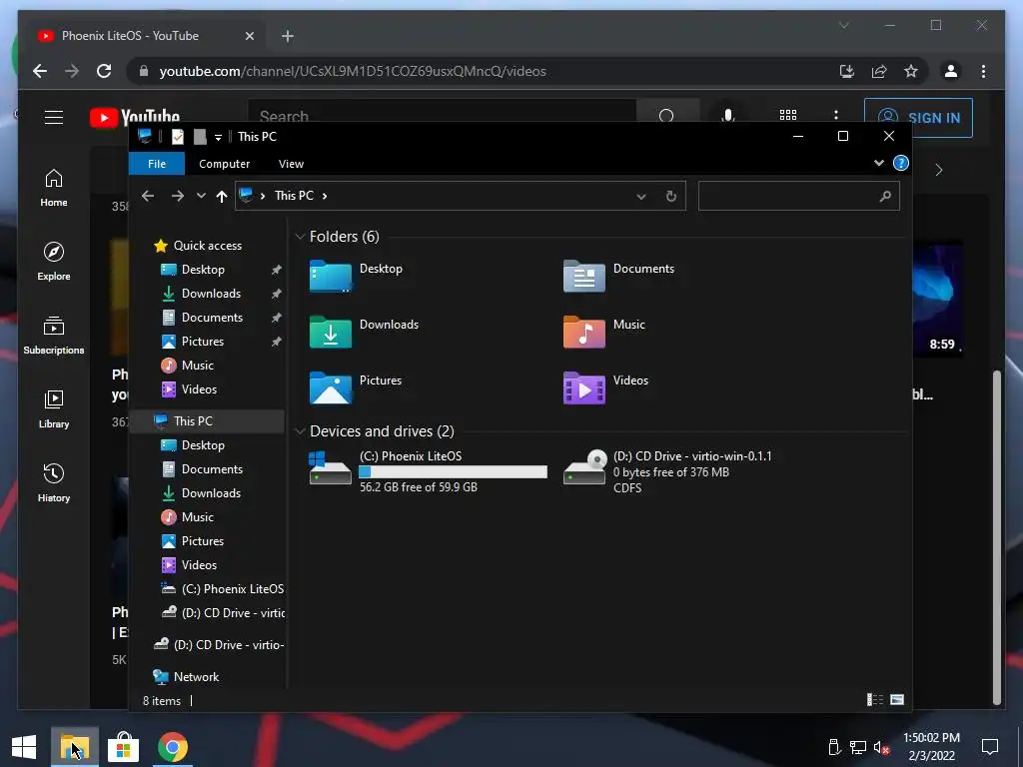Click the C: drive usage bar
Viewport: 1023px width, 767px height.
click(x=454, y=471)
